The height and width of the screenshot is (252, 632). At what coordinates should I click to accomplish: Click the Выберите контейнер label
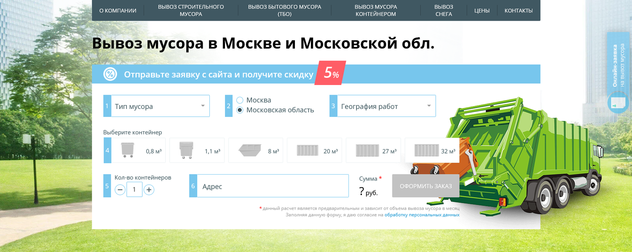pyautogui.click(x=132, y=132)
